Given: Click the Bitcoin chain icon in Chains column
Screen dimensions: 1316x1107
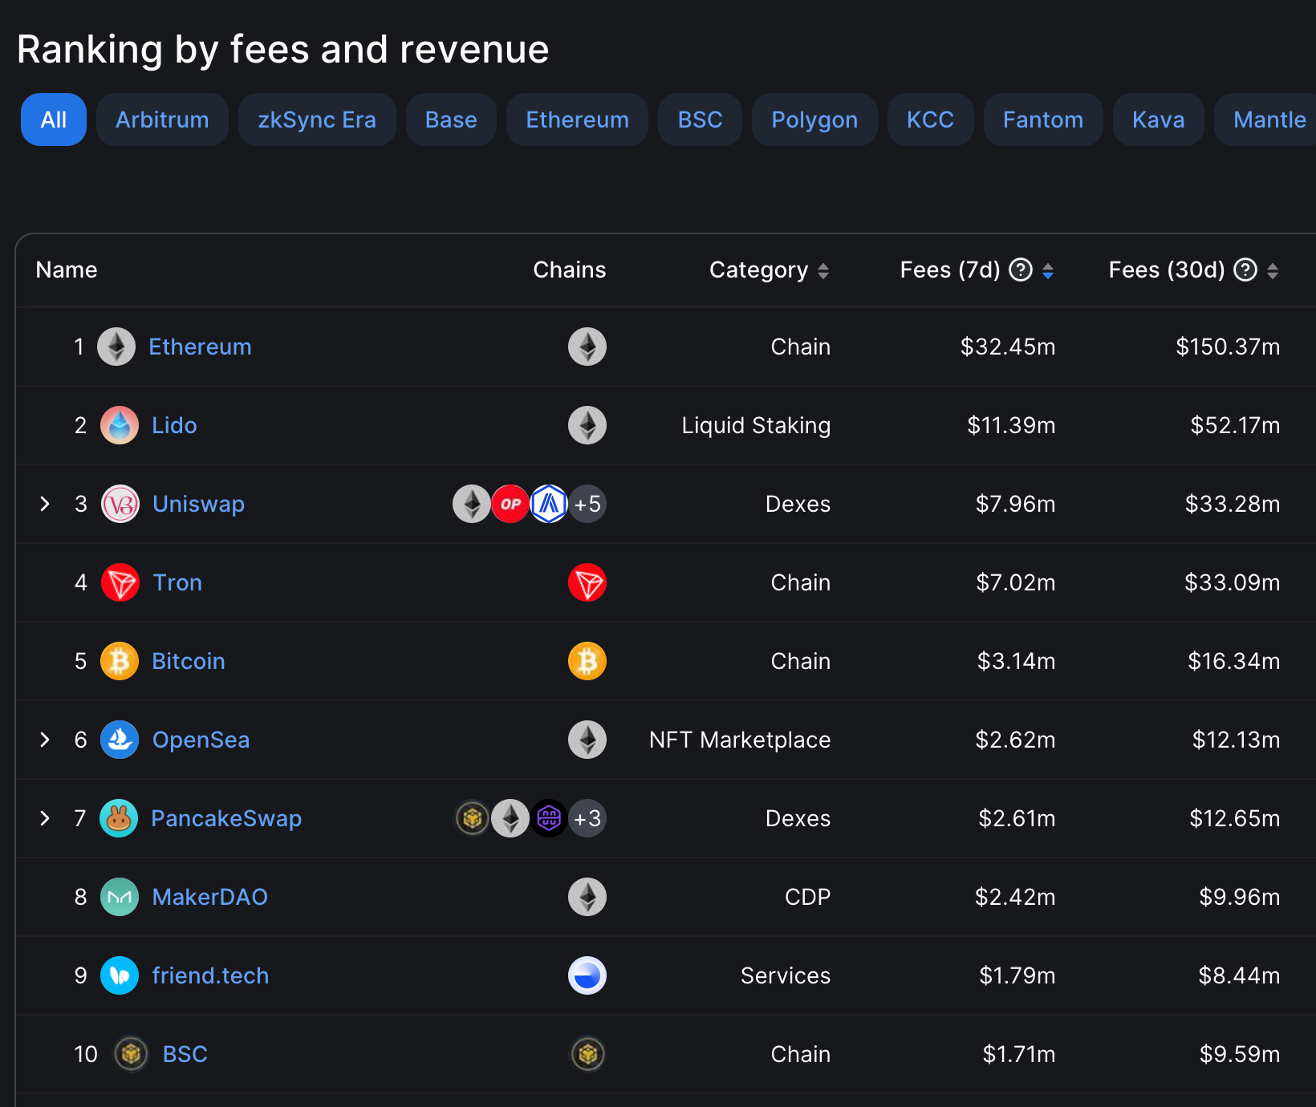Looking at the screenshot, I should (587, 661).
